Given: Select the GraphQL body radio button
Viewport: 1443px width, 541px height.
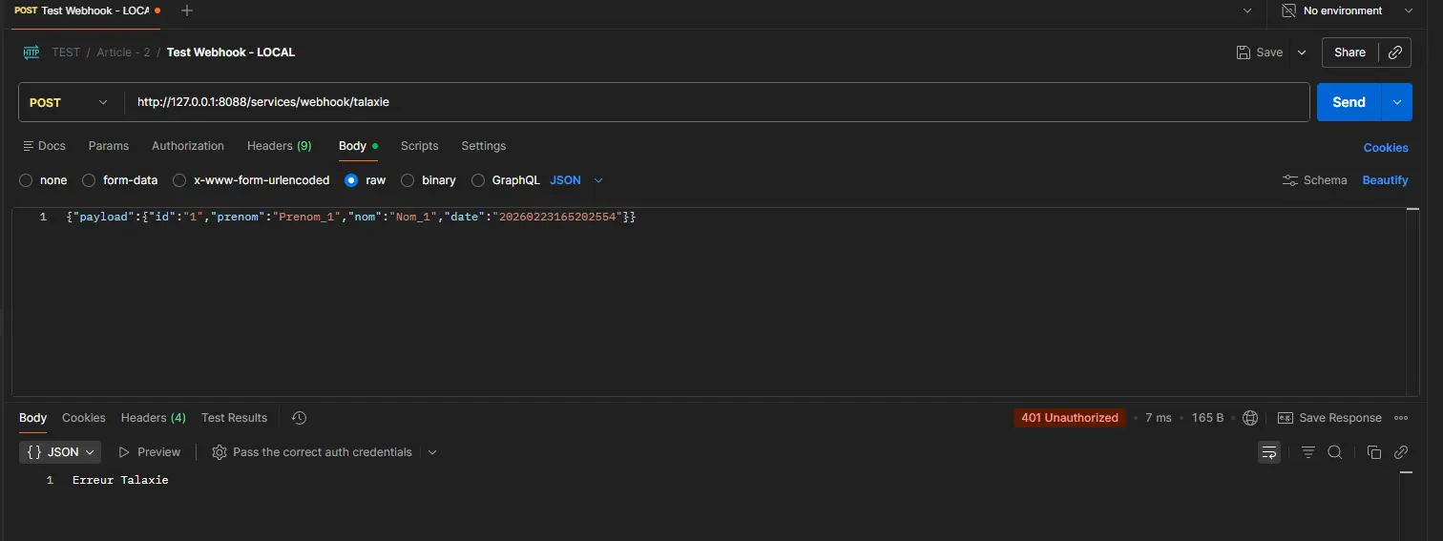Looking at the screenshot, I should tap(478, 180).
